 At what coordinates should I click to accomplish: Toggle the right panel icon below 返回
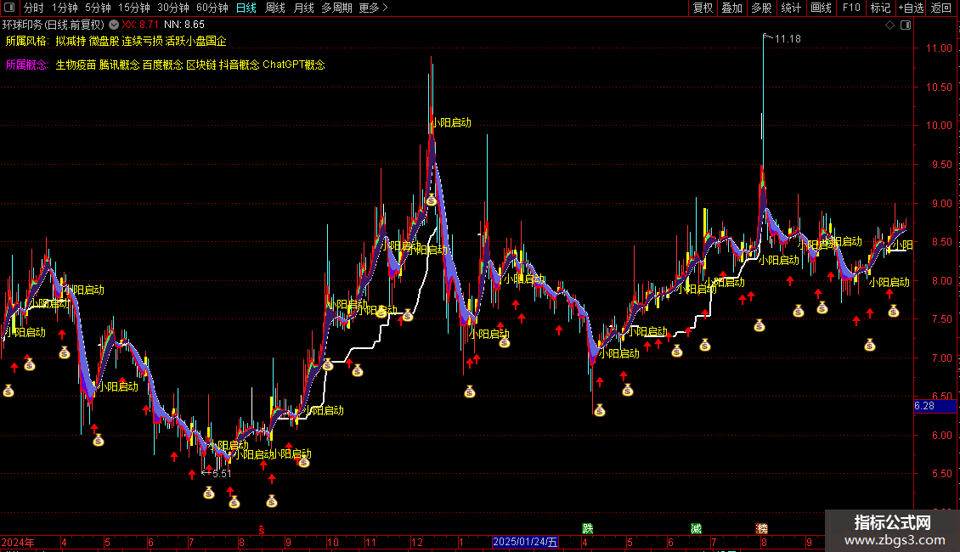coord(906,25)
